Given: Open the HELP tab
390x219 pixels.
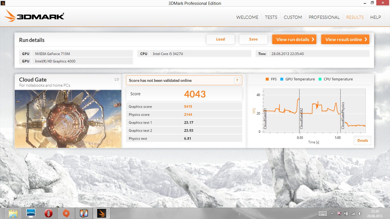Looking at the screenshot, I should [375, 17].
